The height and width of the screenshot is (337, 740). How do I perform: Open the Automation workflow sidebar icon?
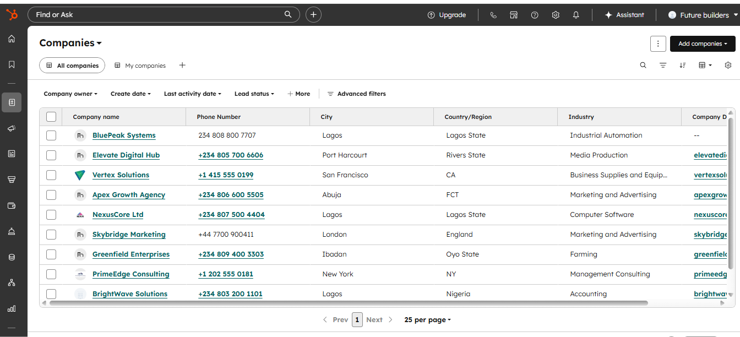point(12,282)
